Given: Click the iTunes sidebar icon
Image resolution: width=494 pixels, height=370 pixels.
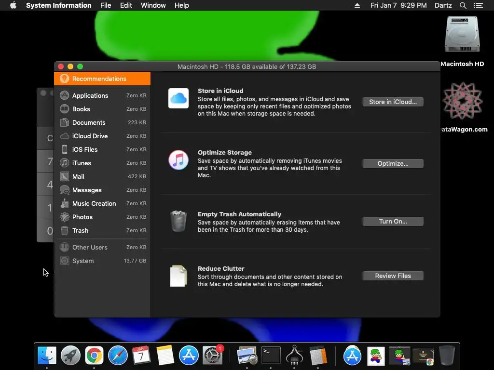Looking at the screenshot, I should [x=65, y=163].
